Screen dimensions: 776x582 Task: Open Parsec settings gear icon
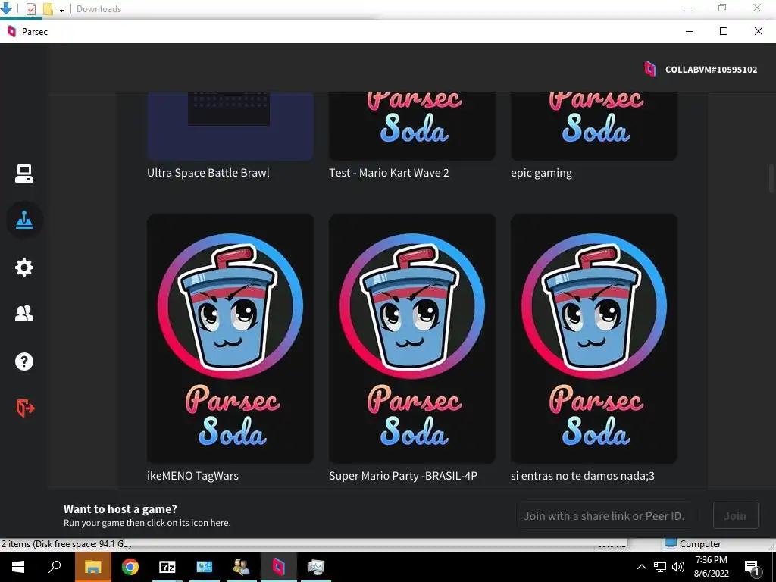(23, 268)
